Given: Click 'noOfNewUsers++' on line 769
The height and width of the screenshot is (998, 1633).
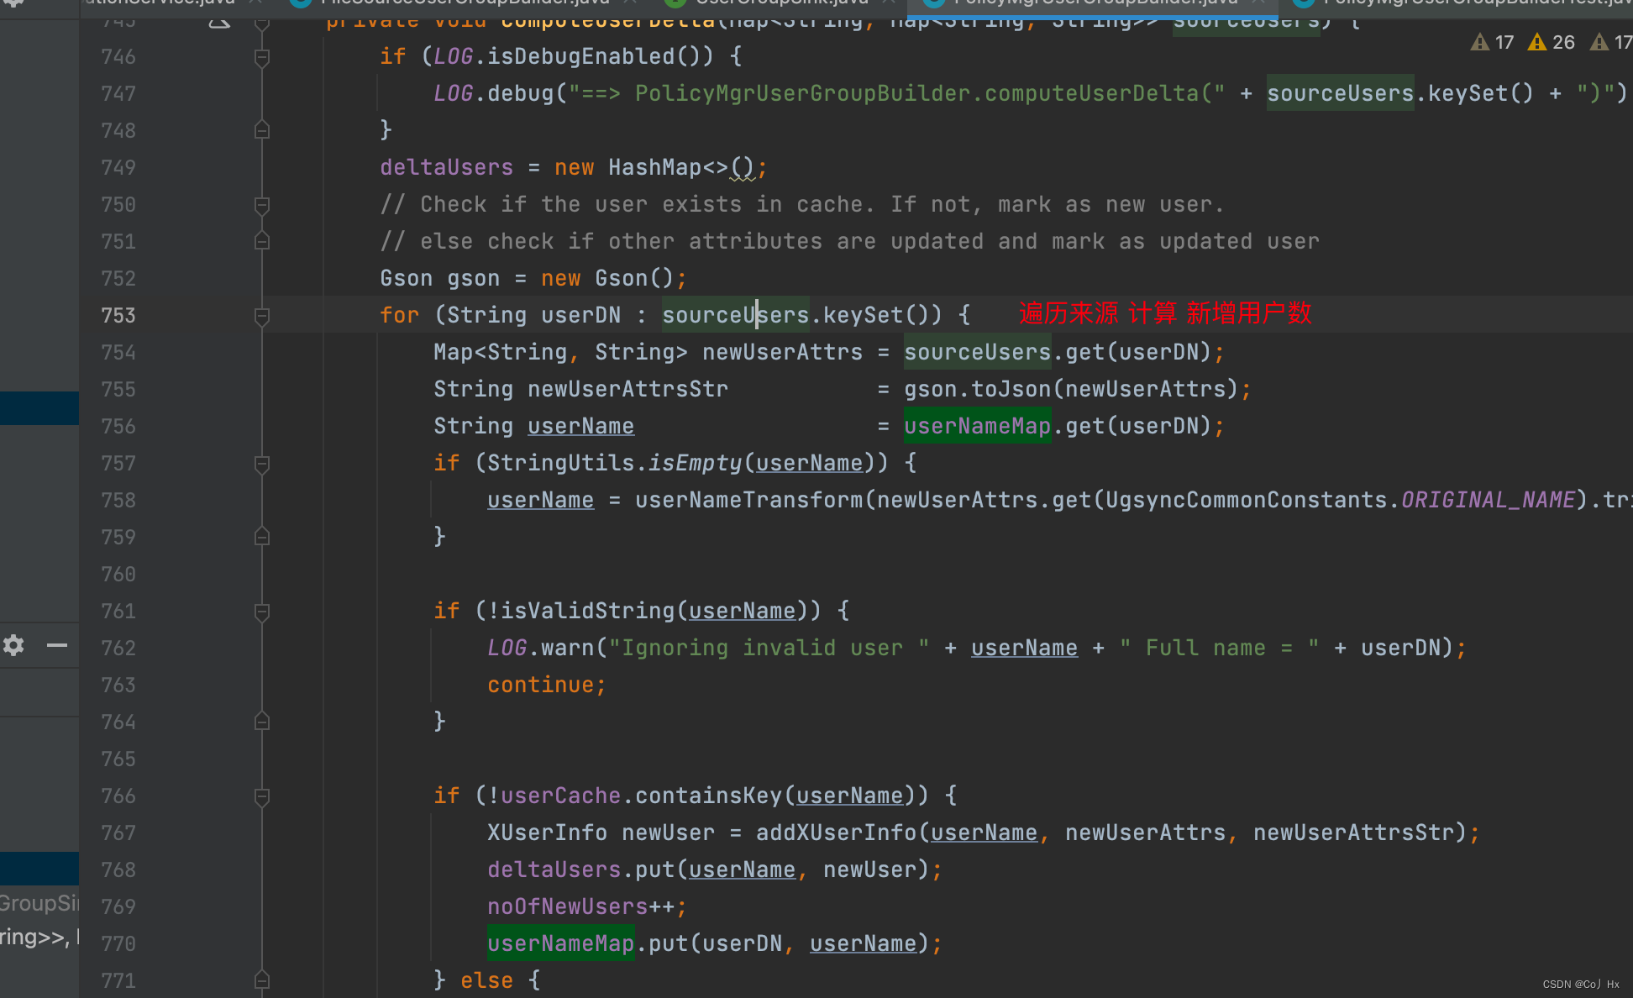Looking at the screenshot, I should (581, 906).
